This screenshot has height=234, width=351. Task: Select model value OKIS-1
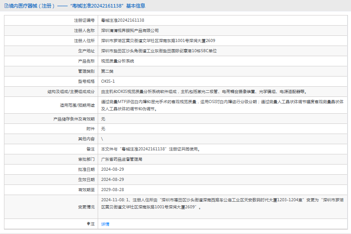coord(108,81)
